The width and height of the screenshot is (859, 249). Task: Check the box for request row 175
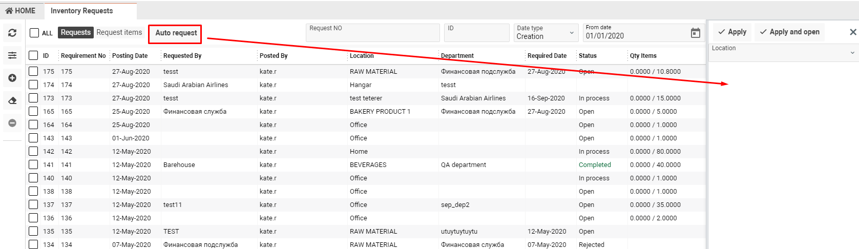point(33,71)
